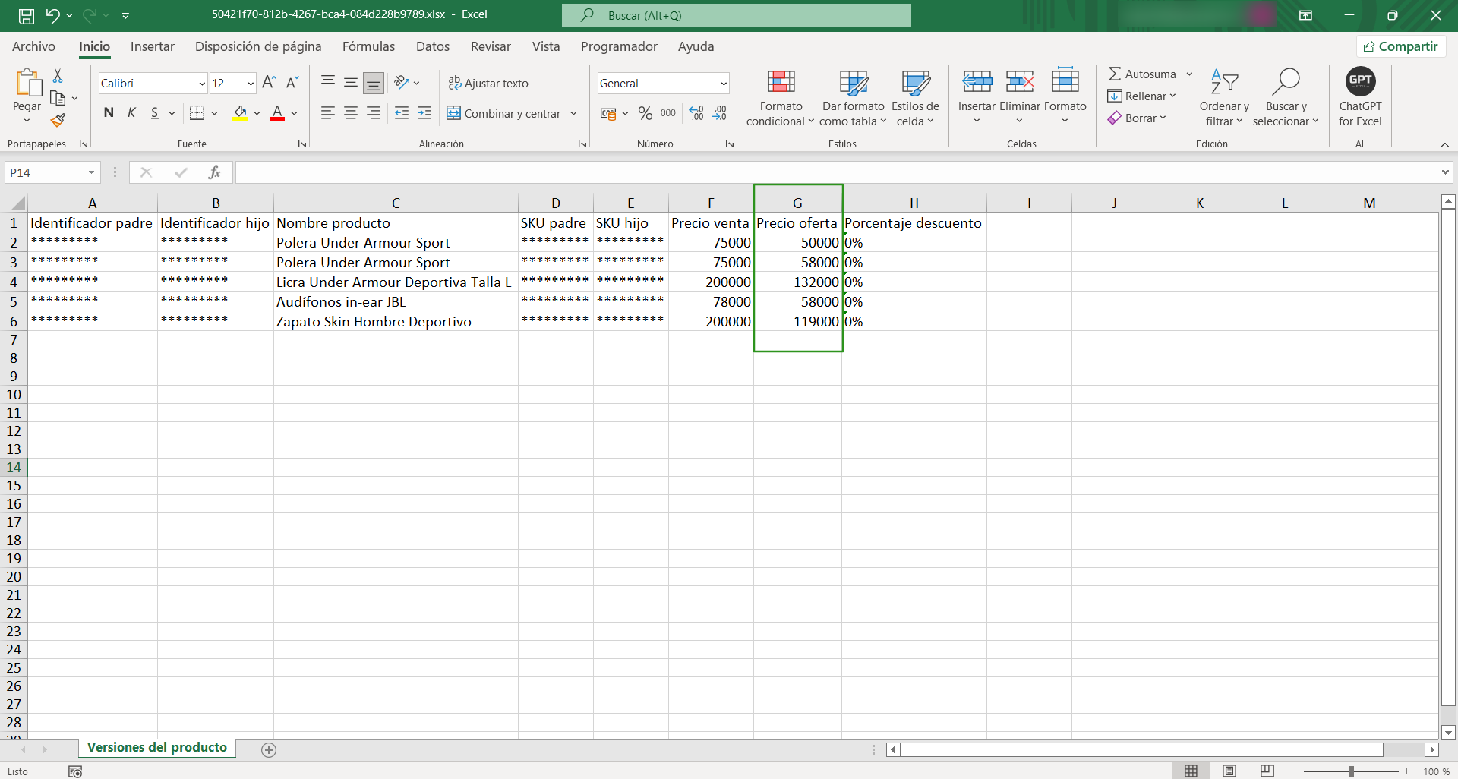This screenshot has width=1458, height=779.
Task: Click the decrease decimals icon
Action: point(720,113)
